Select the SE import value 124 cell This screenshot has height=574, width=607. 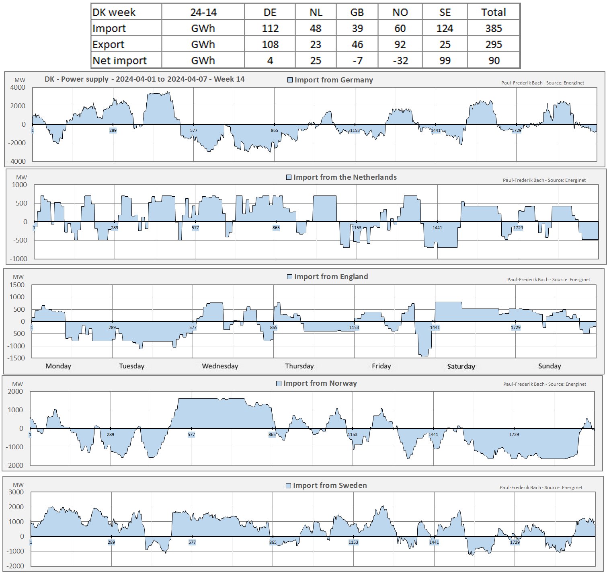pos(445,28)
